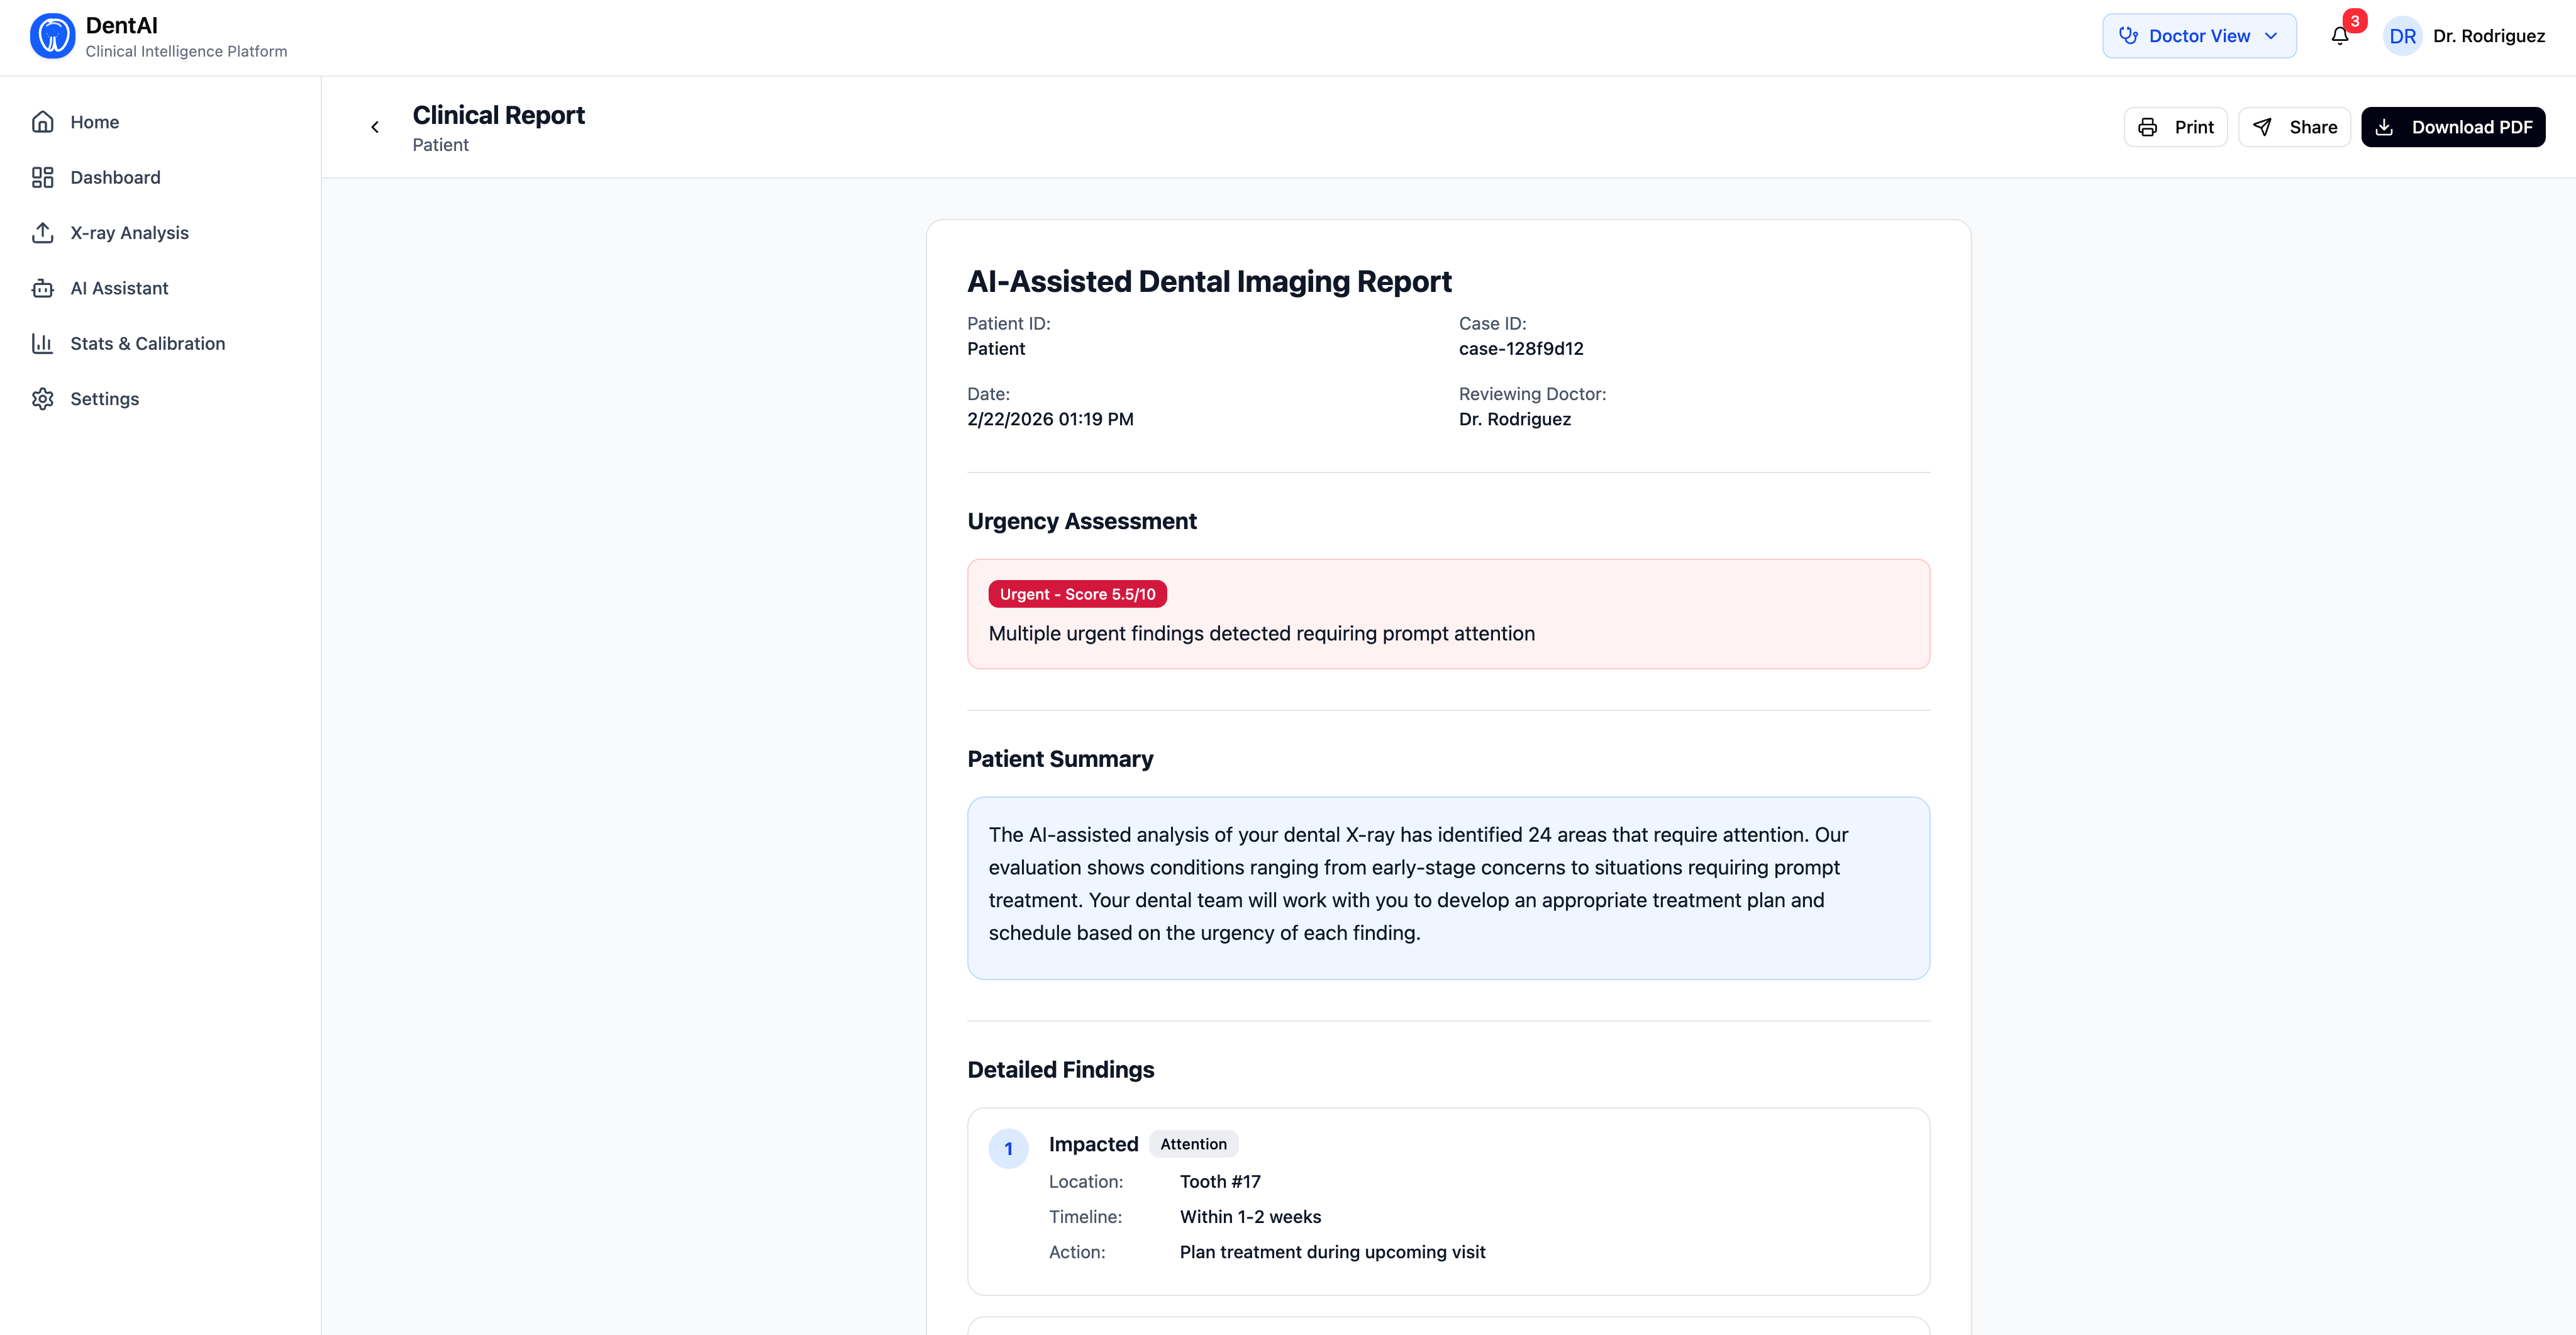Click the AI Assistant robot icon

pos(42,288)
